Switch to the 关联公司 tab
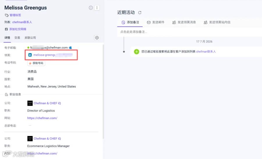 pyautogui.click(x=30, y=38)
